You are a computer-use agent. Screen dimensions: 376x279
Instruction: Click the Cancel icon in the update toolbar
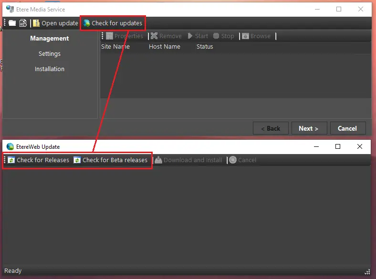(233, 160)
